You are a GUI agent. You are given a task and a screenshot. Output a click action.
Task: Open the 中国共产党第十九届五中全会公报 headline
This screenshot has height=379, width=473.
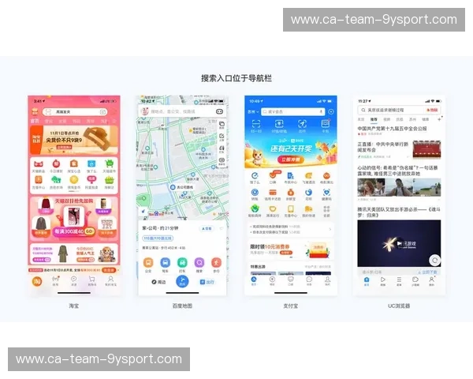(x=392, y=129)
